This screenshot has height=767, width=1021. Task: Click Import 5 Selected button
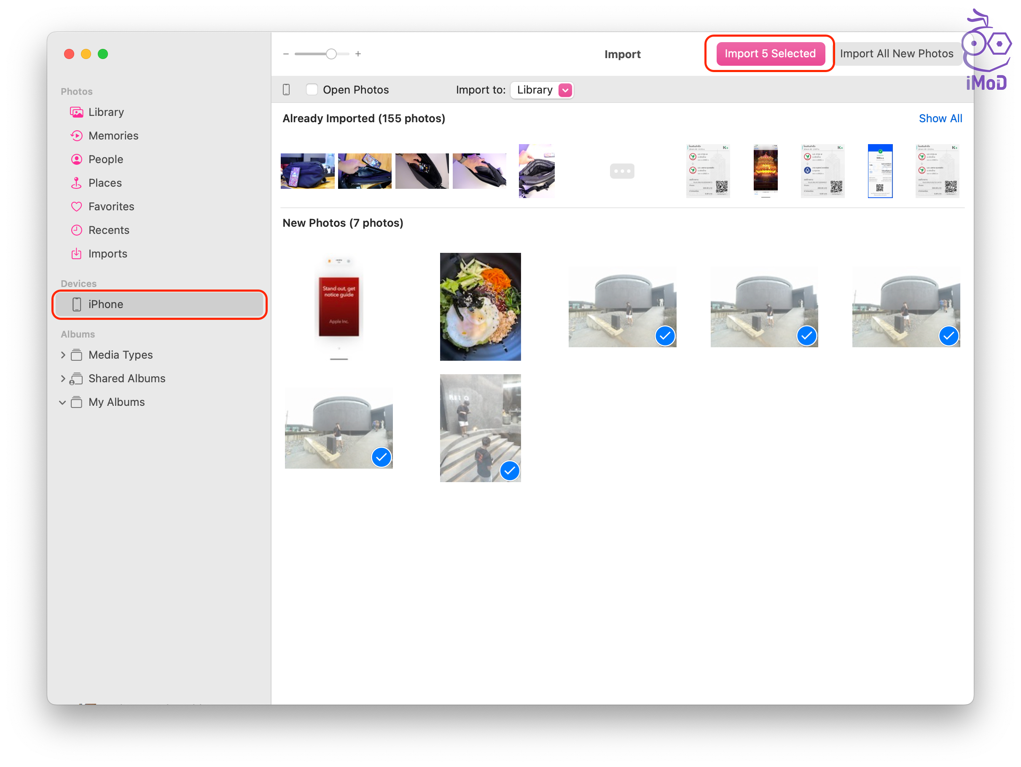(769, 54)
